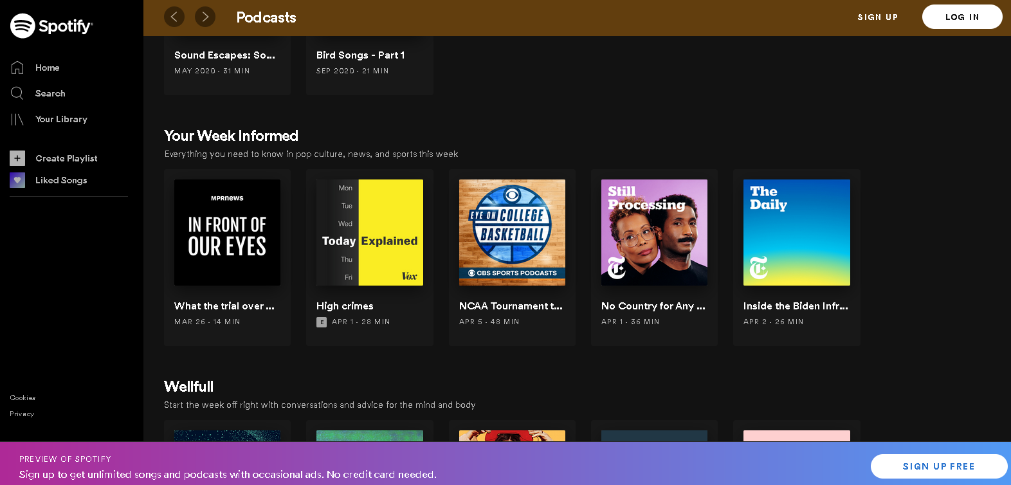
Task: Click the 'APR 2 · 26 MIN' episode details
Action: point(774,322)
